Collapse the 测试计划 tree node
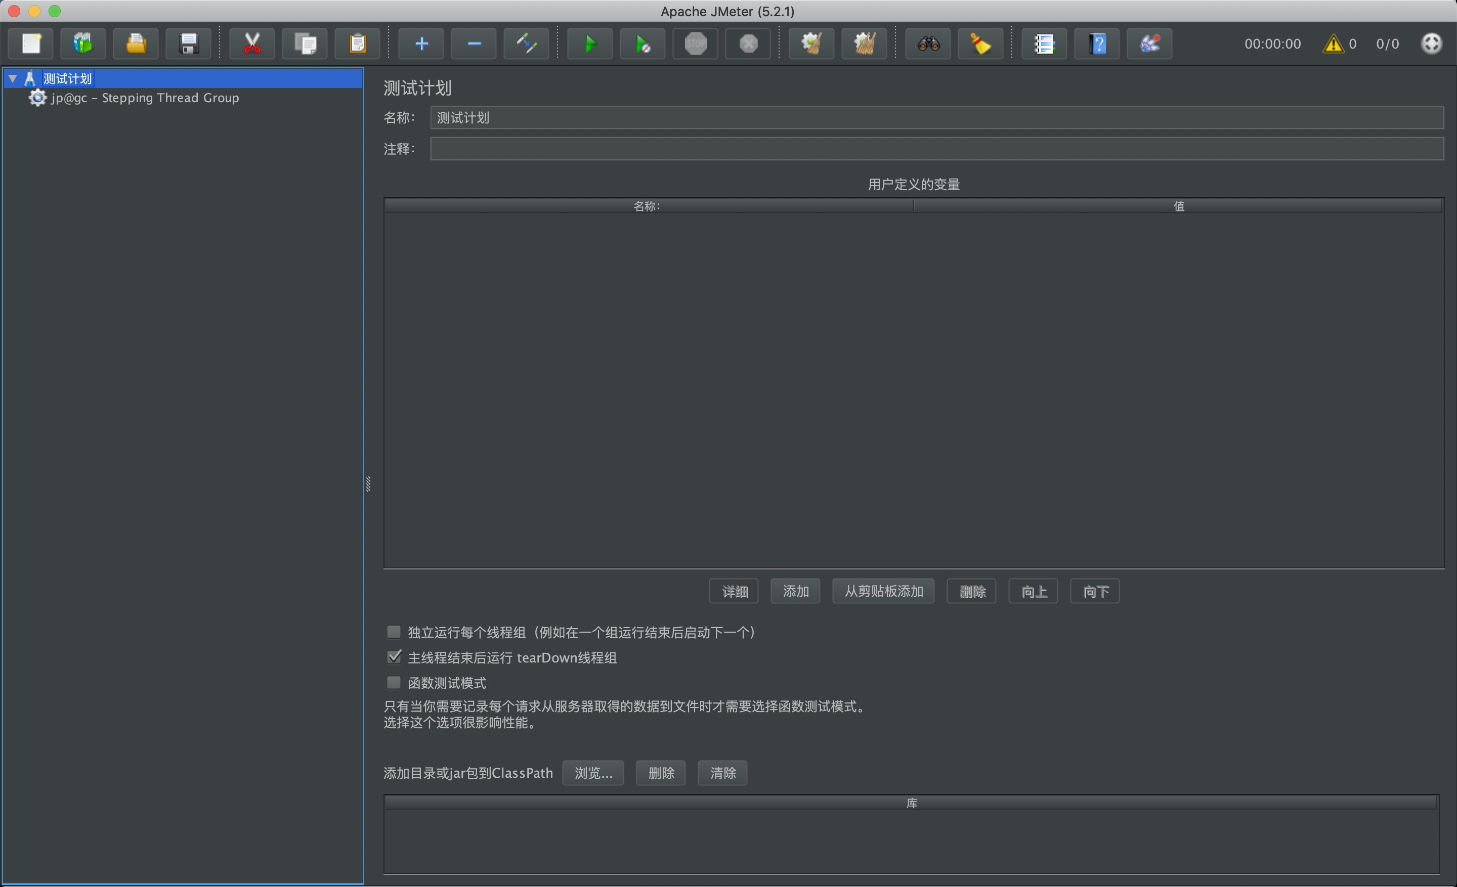 tap(13, 78)
